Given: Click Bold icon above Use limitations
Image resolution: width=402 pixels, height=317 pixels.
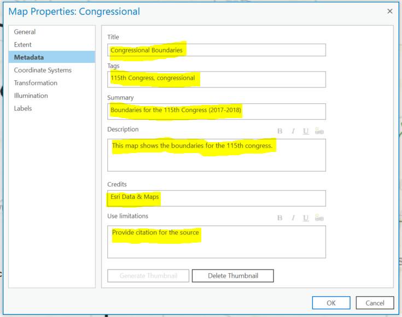Looking at the screenshot, I should 279,218.
